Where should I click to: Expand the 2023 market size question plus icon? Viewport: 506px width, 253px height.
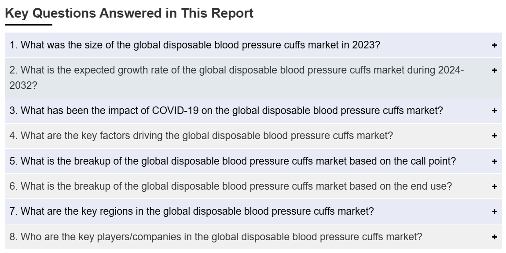pyautogui.click(x=494, y=45)
